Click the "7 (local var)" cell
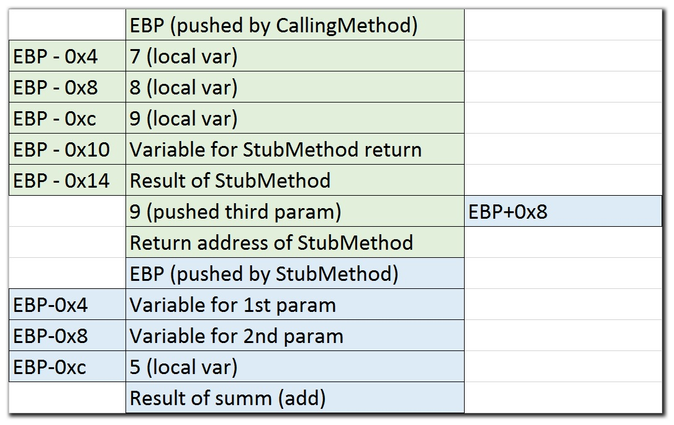The height and width of the screenshot is (425, 674). coord(294,57)
